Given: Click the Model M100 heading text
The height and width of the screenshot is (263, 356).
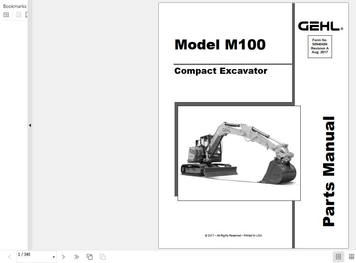Looking at the screenshot, I should pos(220,45).
